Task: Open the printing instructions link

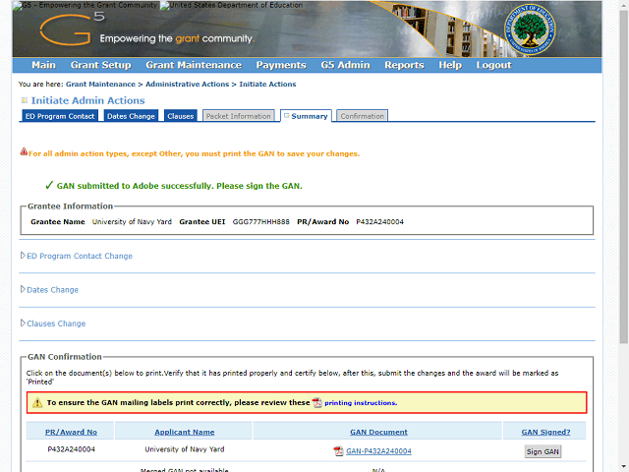Action: [x=361, y=402]
